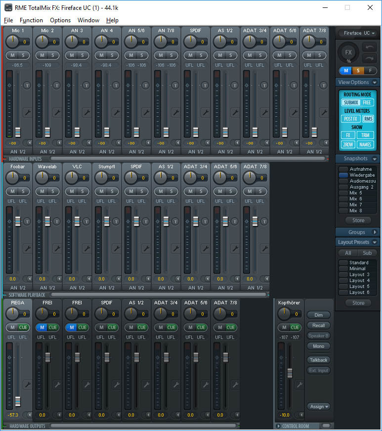
Task: Click the Kopfhörer volume fader handle
Action: [290, 373]
